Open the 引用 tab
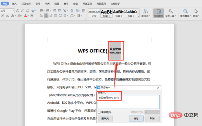Image resolution: width=202 pixels, height=126 pixels. point(38,4)
